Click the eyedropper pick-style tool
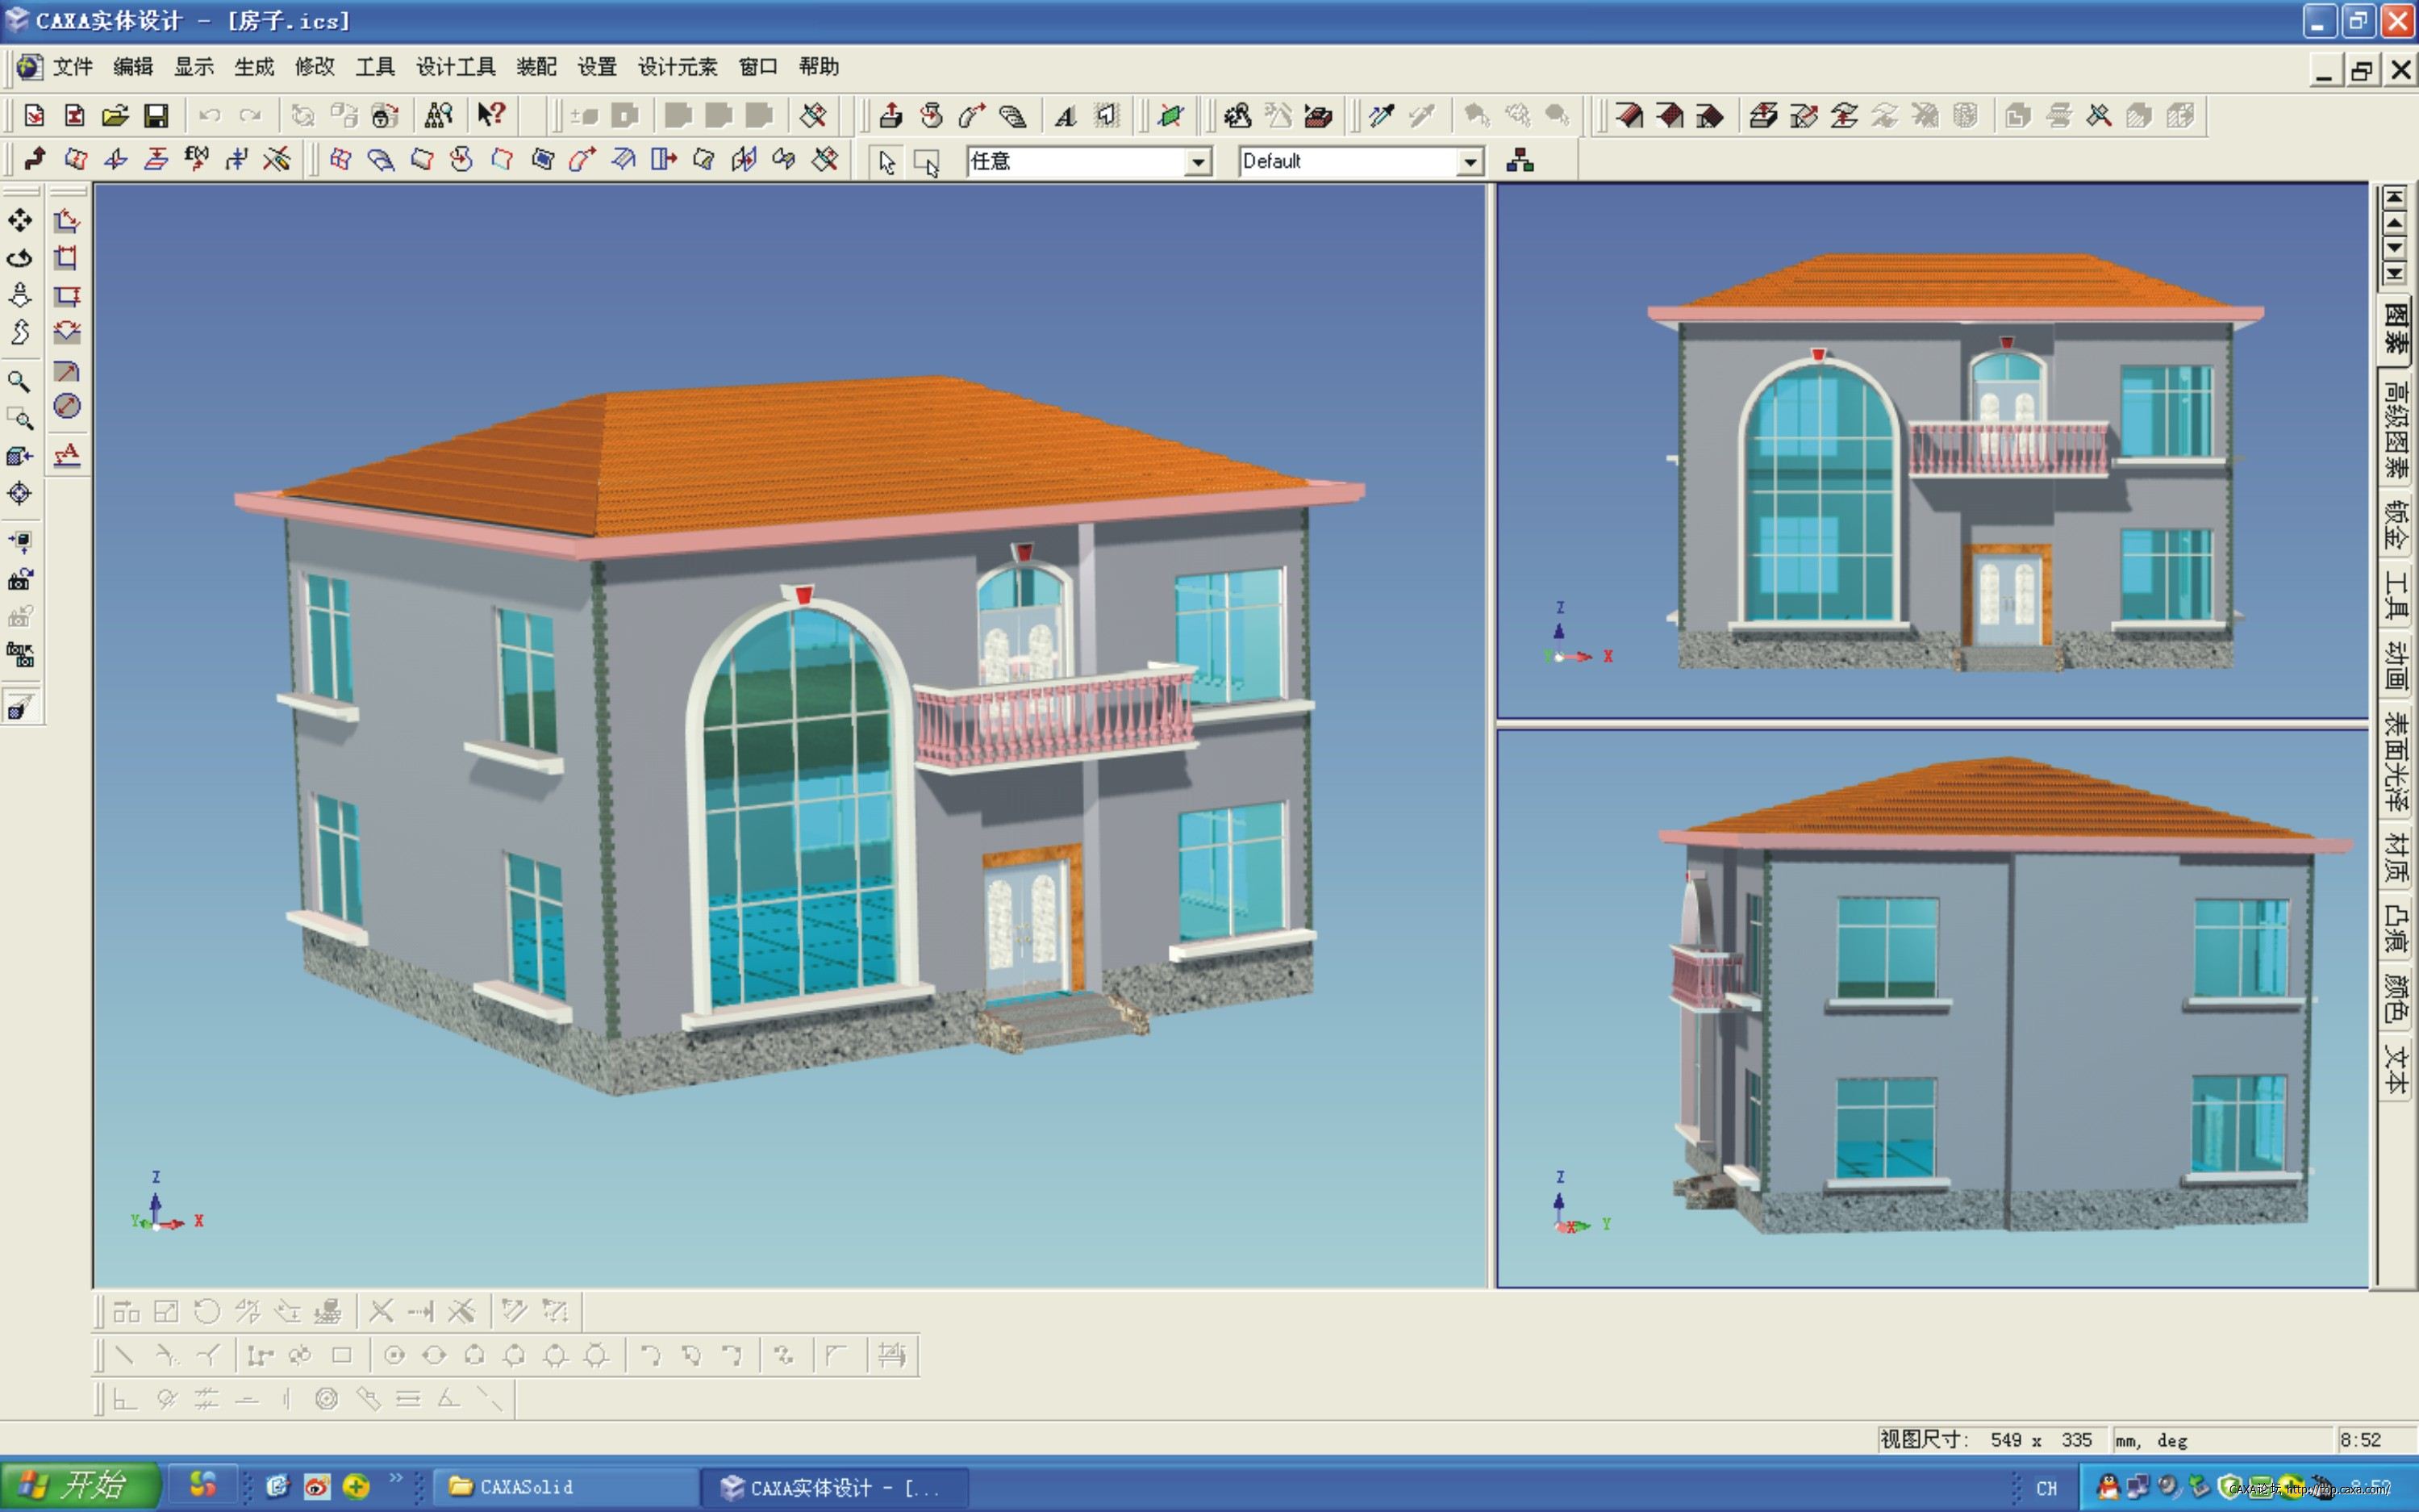 [1383, 116]
